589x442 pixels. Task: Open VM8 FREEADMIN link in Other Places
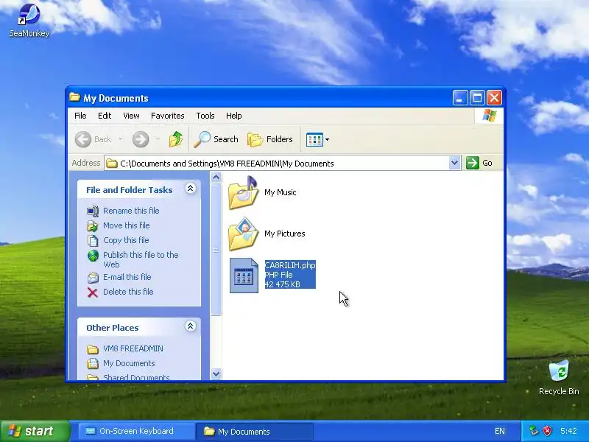tap(133, 348)
